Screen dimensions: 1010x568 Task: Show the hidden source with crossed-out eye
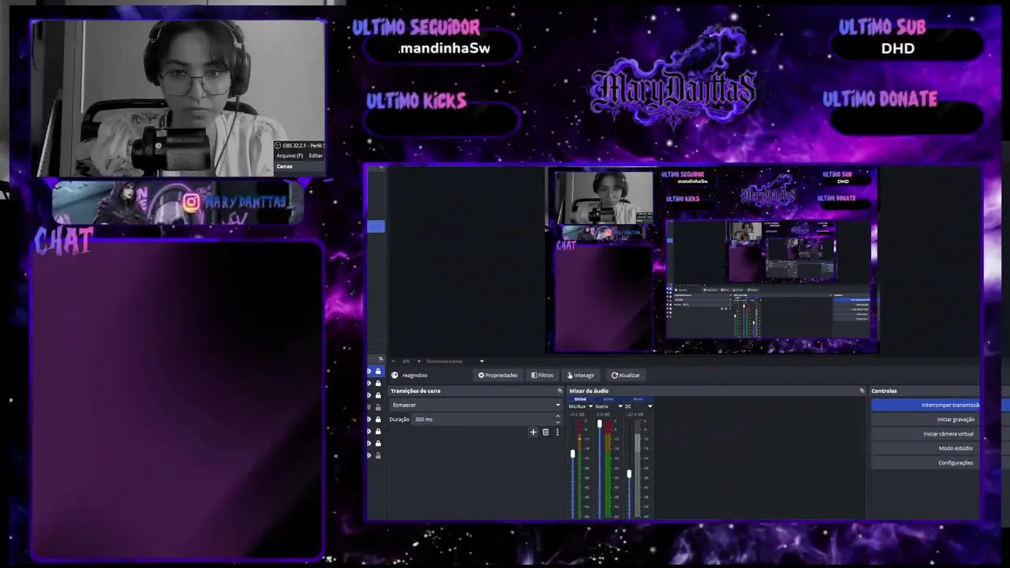coord(368,407)
